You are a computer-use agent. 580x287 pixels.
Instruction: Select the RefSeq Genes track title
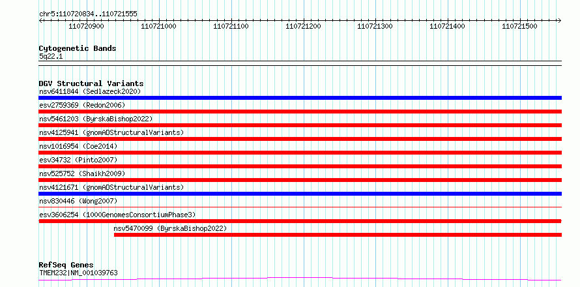click(66, 265)
